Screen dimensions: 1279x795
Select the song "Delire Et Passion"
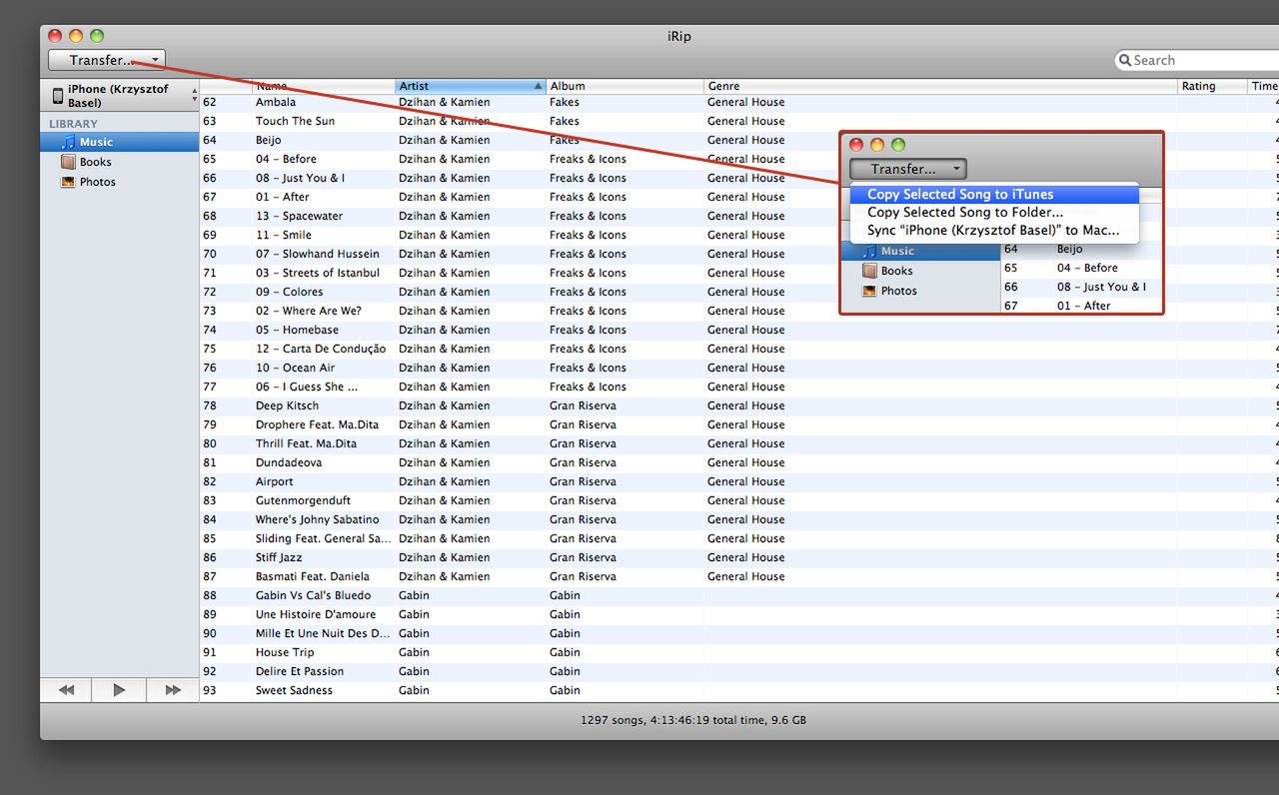299,671
